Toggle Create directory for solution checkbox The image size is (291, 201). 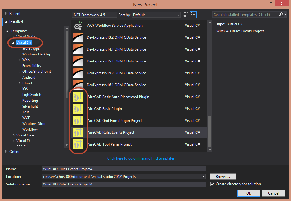pyautogui.click(x=212, y=184)
